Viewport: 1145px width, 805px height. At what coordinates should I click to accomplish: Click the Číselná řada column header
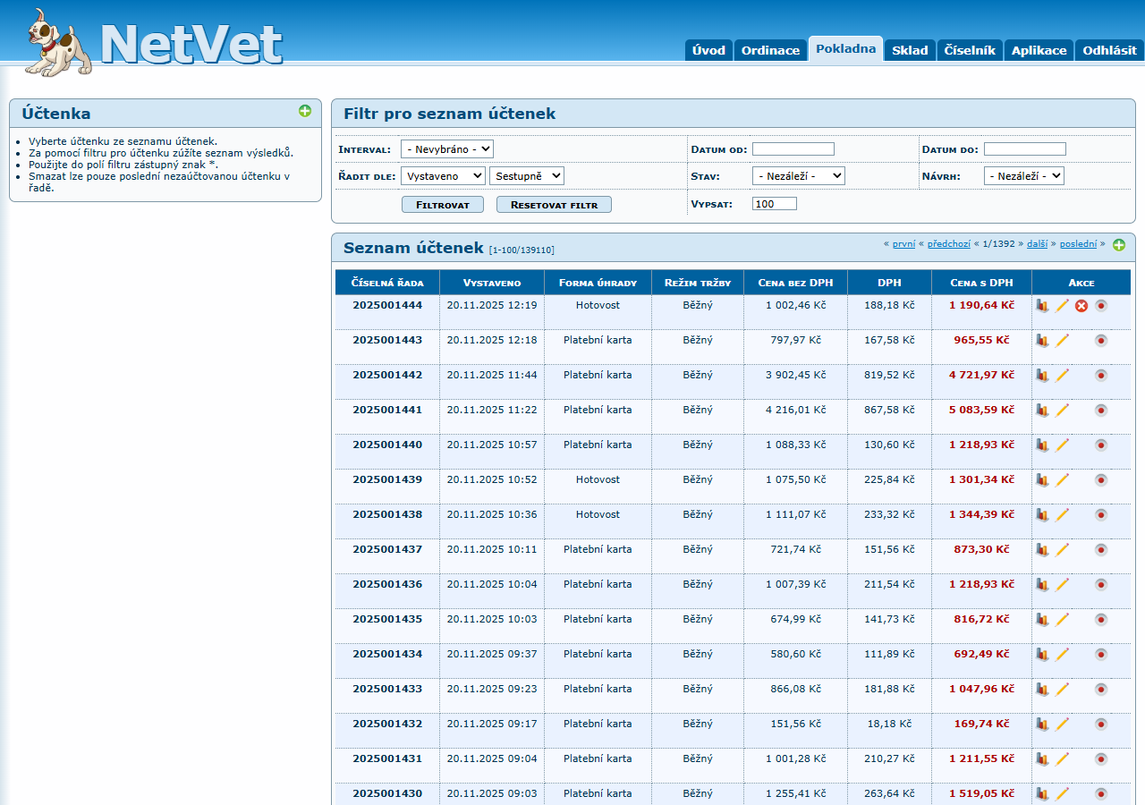click(x=387, y=283)
